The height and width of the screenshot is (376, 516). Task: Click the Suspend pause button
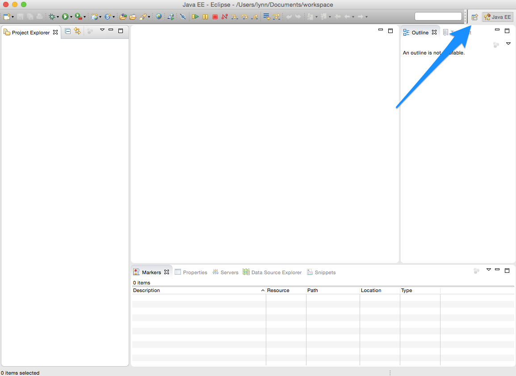[206, 17]
